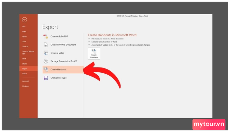Click the Create PDF/XPS Document icon
This screenshot has height=133, width=228.
coord(46,45)
